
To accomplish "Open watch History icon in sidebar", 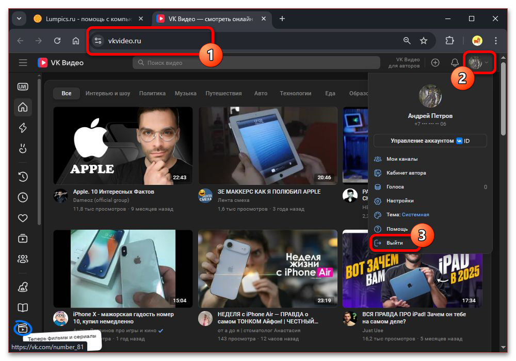I will point(23,177).
